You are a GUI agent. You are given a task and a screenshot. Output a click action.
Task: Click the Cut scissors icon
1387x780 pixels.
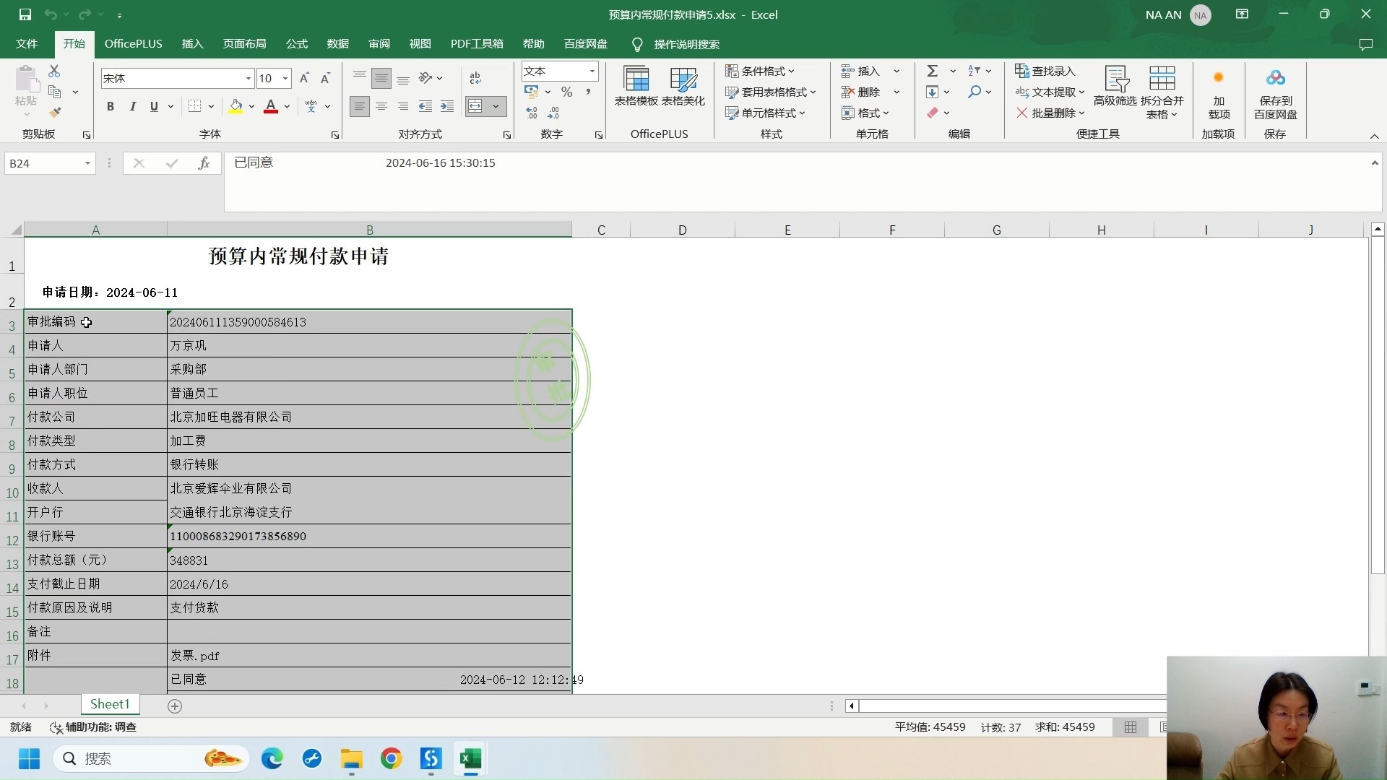pos(54,71)
